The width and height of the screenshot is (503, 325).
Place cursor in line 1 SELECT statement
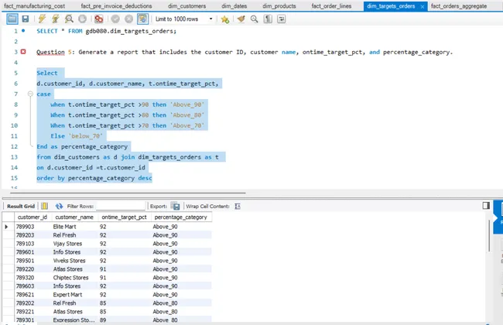click(106, 31)
